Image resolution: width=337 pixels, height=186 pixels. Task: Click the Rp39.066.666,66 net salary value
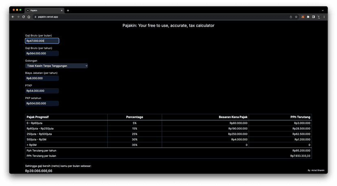tap(39, 171)
